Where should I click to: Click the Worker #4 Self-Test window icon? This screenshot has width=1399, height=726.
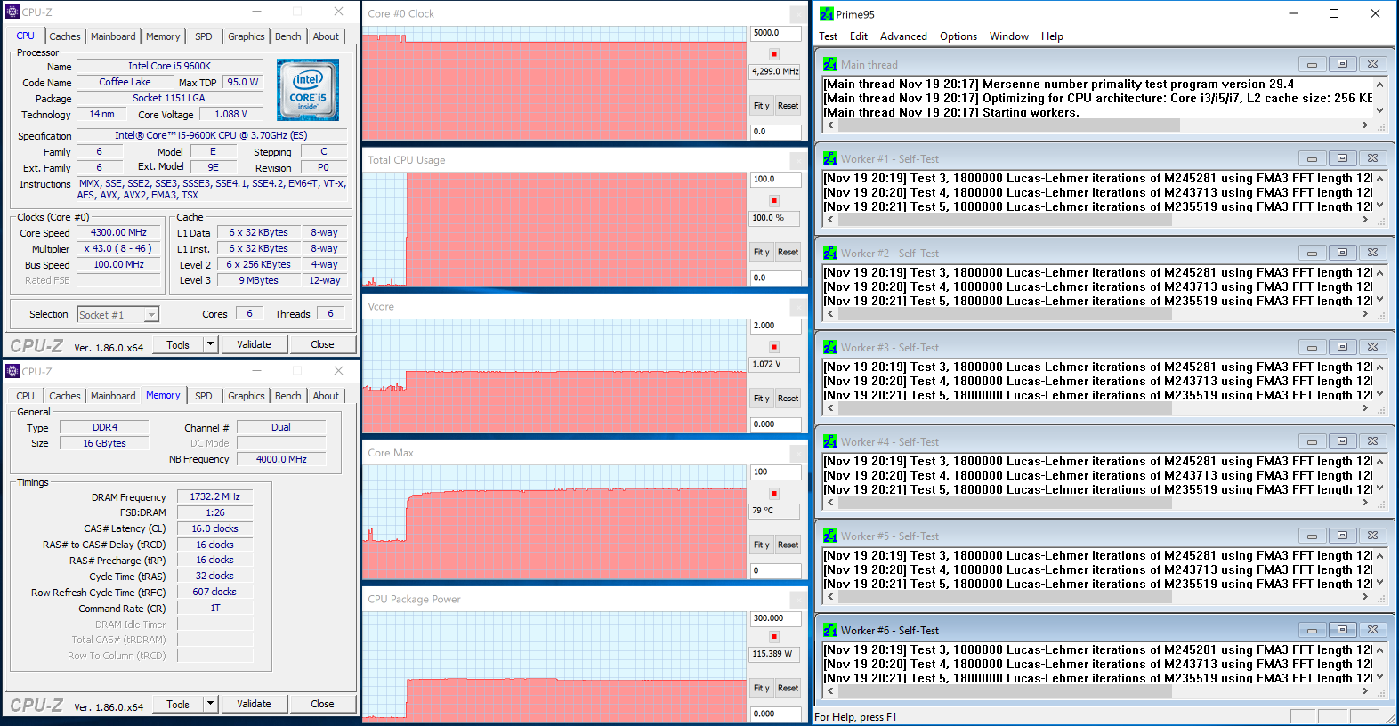[830, 441]
